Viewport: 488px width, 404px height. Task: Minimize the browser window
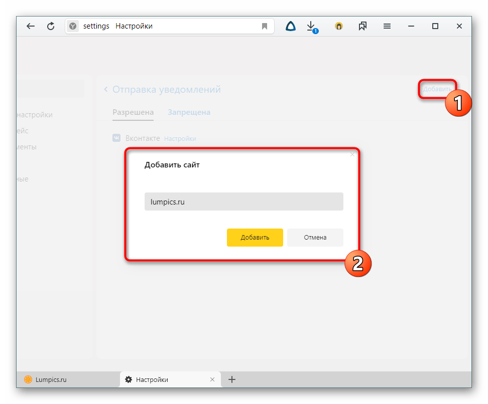click(411, 26)
